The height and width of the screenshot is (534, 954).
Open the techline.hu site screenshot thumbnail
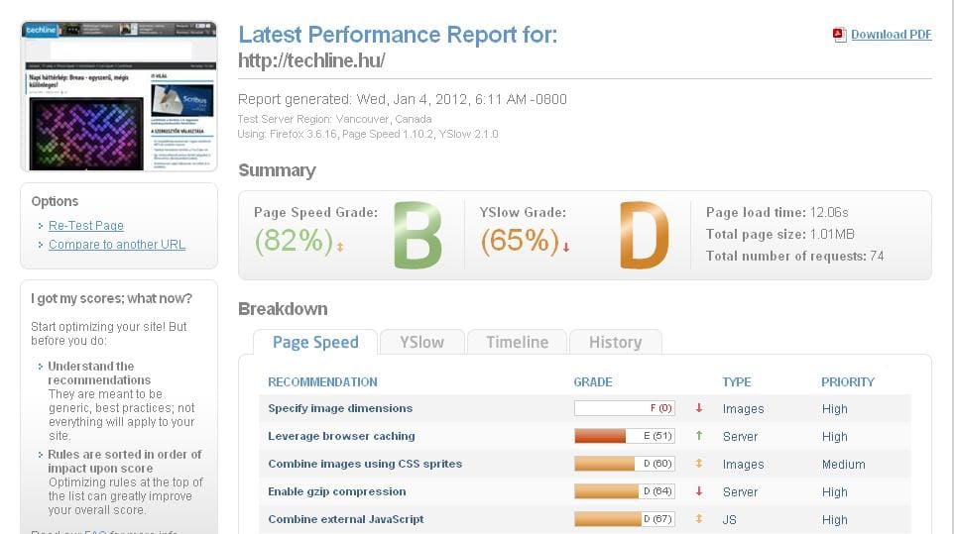click(x=119, y=96)
